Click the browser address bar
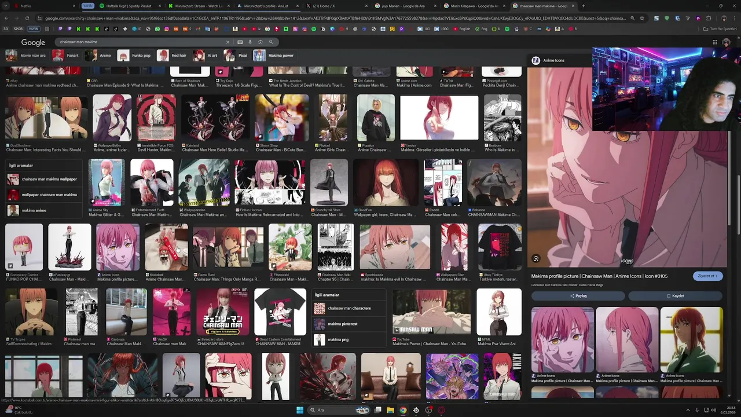This screenshot has width=741, height=417. [x=330, y=18]
